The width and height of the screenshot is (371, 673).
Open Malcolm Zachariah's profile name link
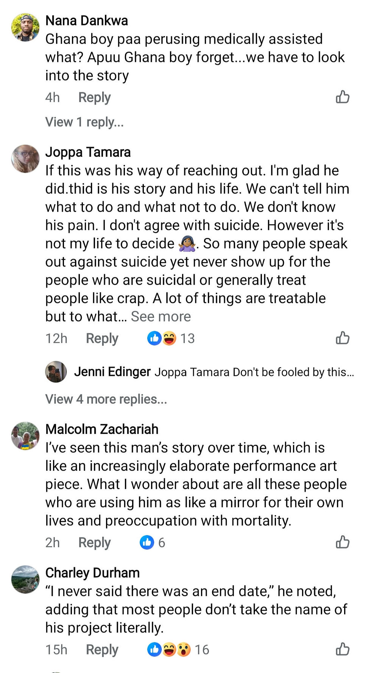click(x=102, y=429)
